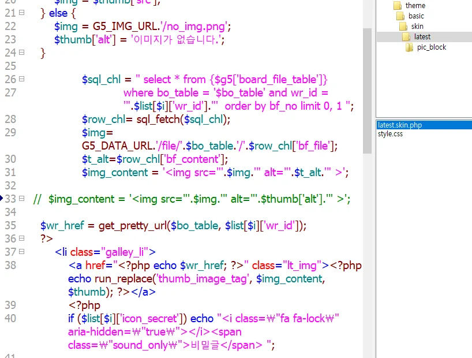Click the get_pretty_url function name
The image size is (472, 358).
point(133,225)
